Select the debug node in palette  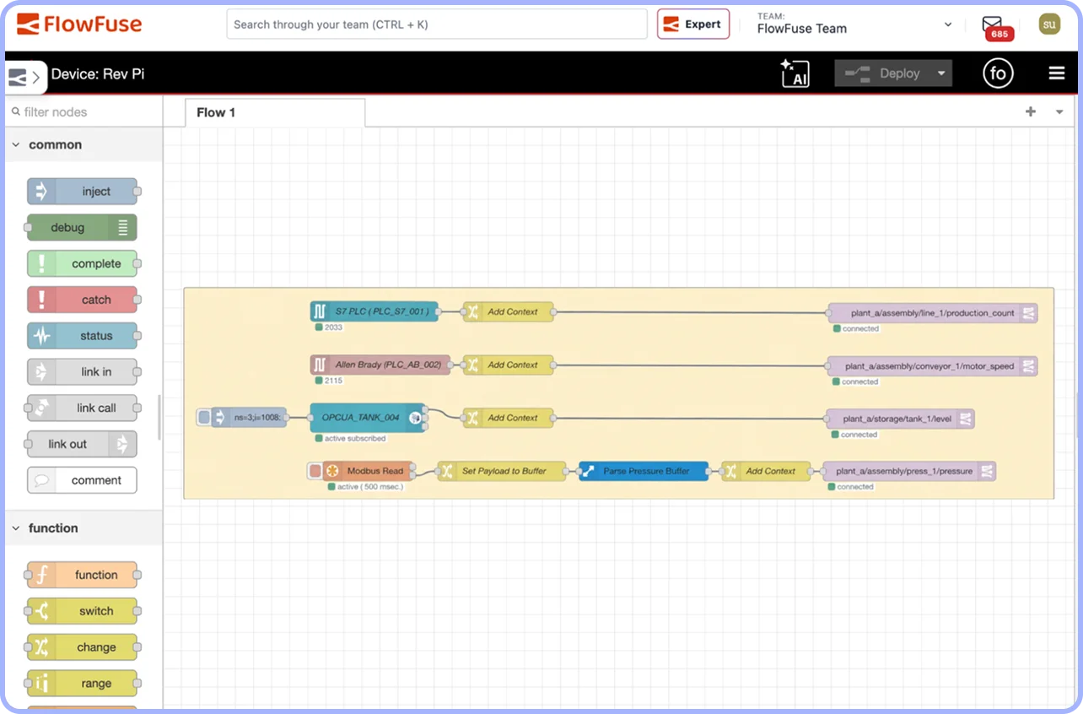pyautogui.click(x=82, y=228)
